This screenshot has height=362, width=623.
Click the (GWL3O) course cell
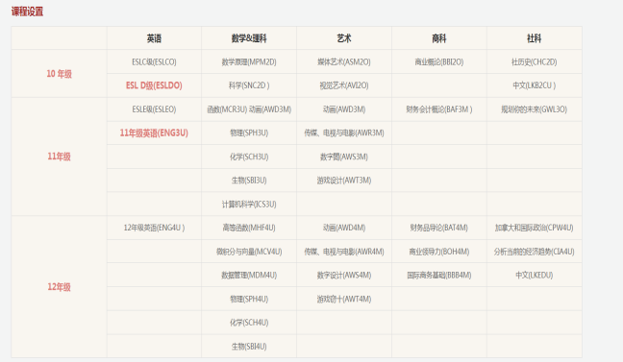point(535,109)
